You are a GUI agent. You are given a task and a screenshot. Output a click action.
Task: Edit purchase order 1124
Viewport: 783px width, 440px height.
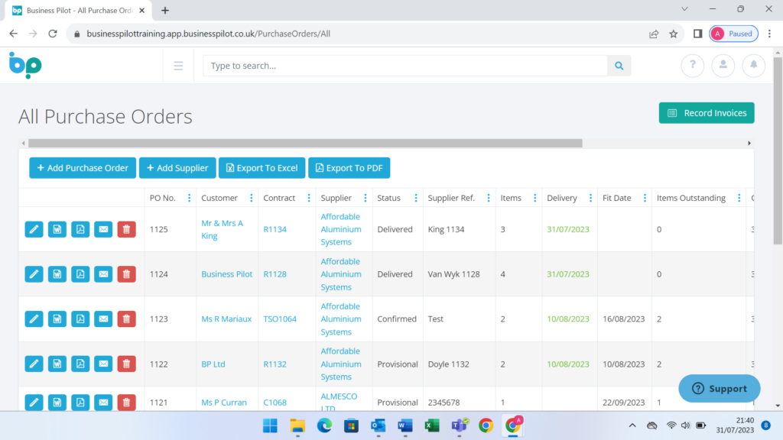pos(34,274)
